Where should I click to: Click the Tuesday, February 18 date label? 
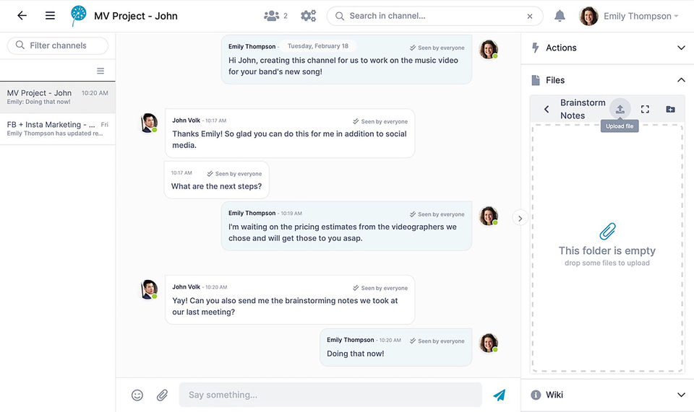tap(318, 46)
